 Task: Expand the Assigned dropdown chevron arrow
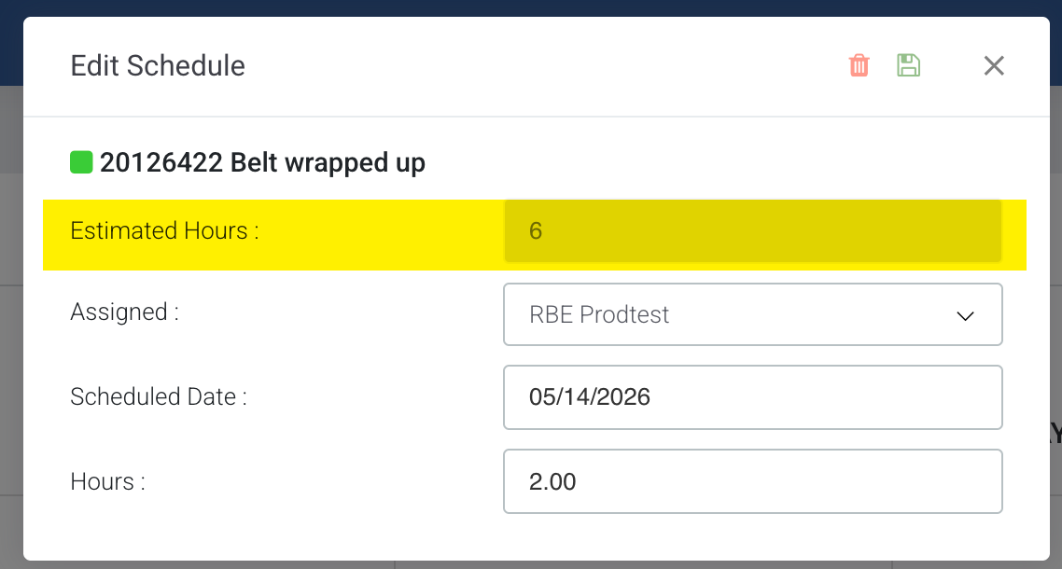tap(965, 315)
